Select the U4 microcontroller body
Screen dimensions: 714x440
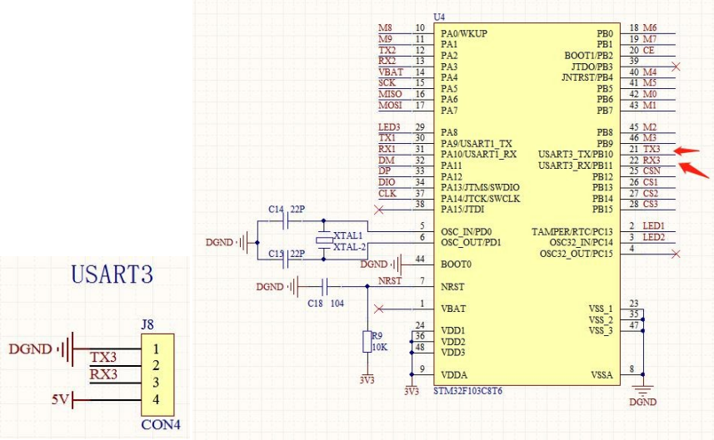pos(527,204)
